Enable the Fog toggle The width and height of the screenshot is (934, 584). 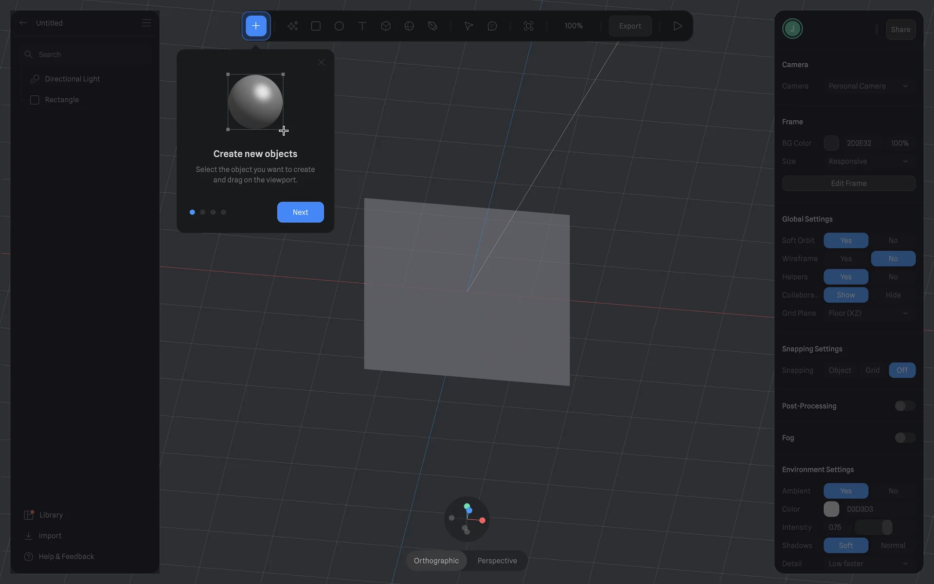(904, 438)
